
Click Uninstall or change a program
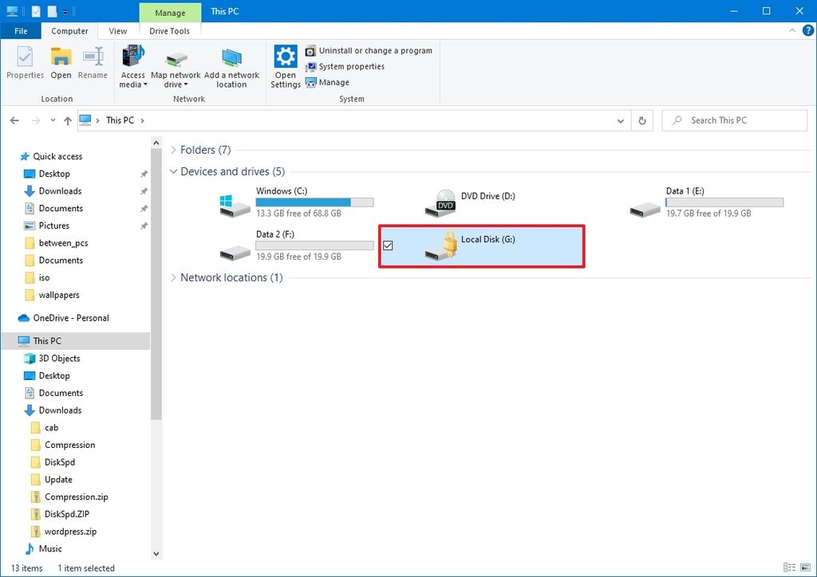click(x=369, y=50)
